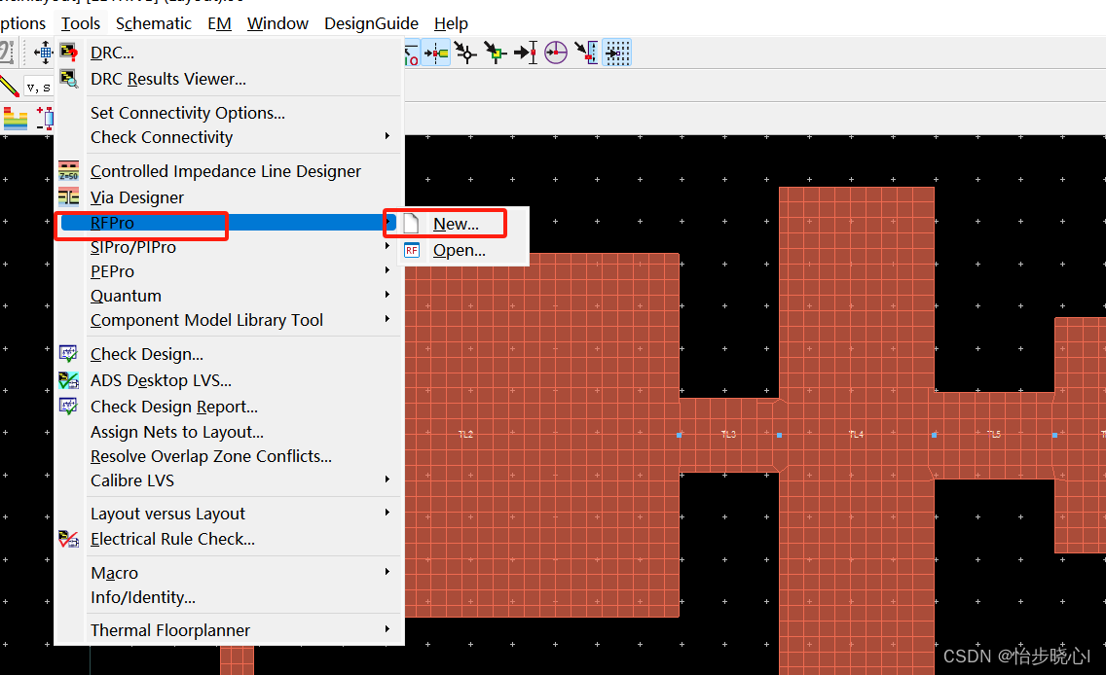Open the EM menu
Viewport: 1106px width, 675px height.
click(219, 23)
